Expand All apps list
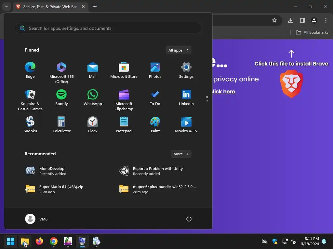 point(179,50)
